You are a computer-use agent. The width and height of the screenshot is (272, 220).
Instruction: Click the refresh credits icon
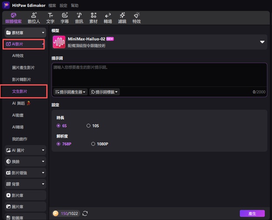85,213
